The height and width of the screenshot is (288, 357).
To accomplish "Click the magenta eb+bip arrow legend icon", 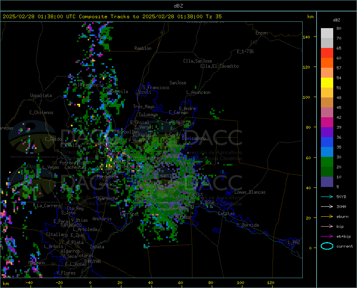I will [x=327, y=237].
